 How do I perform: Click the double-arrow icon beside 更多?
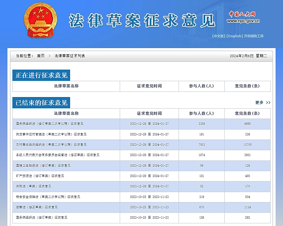268,103
